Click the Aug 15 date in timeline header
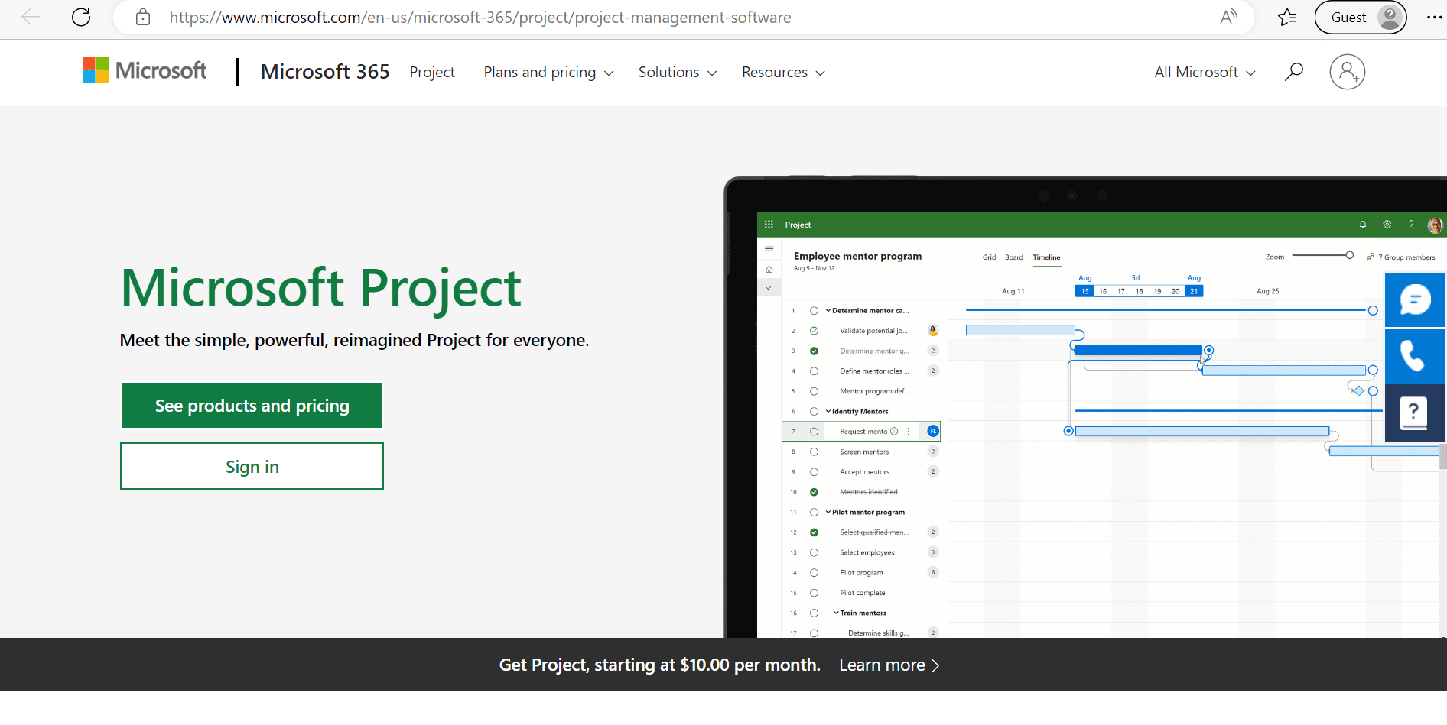Viewport: 1447px width, 725px height. click(x=1084, y=291)
